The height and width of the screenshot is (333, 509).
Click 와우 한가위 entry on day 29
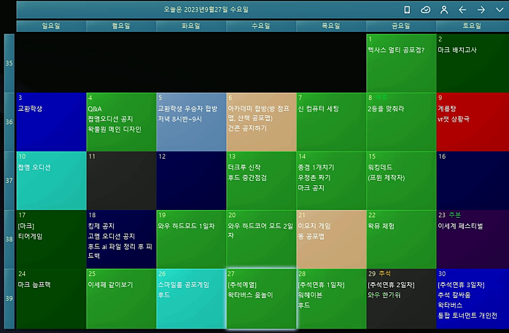pos(384,295)
